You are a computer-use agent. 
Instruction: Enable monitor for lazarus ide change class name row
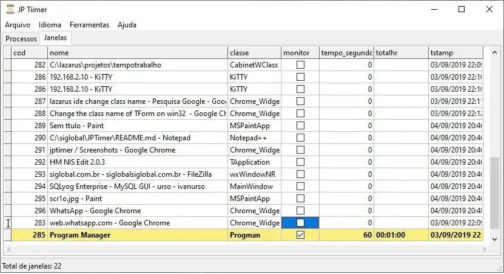coord(300,101)
